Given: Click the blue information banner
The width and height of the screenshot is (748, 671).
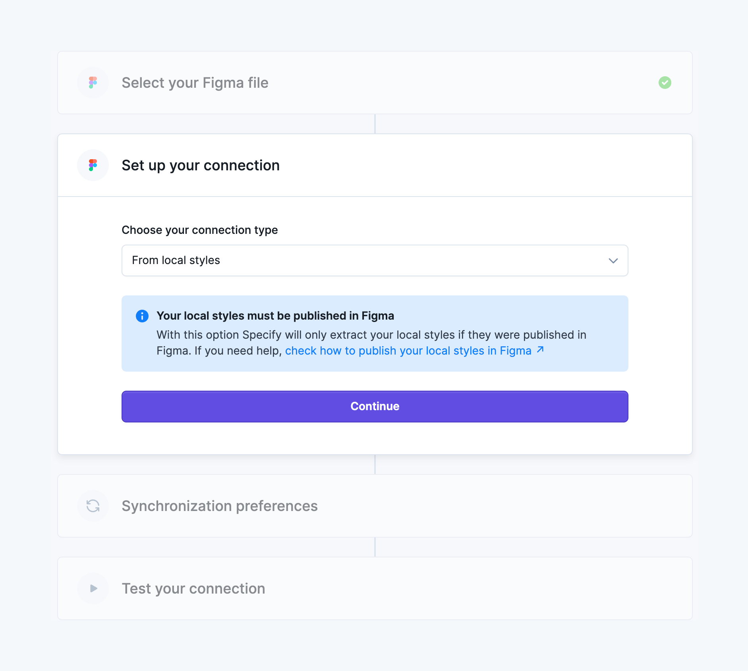Looking at the screenshot, I should [x=375, y=333].
